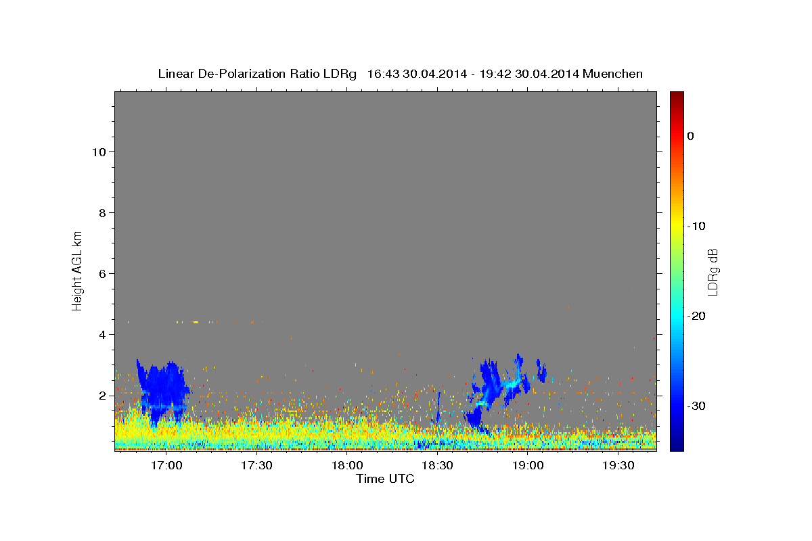Image resolution: width=812 pixels, height=541 pixels.
Task: Click the 19:30 time axis label
Action: 618,466
